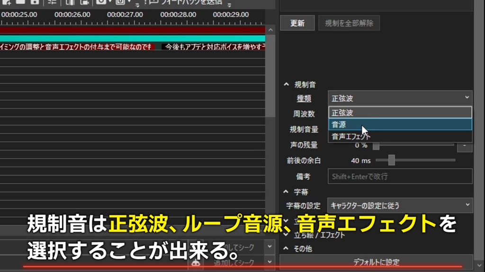Click the 備考 label

tap(303, 177)
